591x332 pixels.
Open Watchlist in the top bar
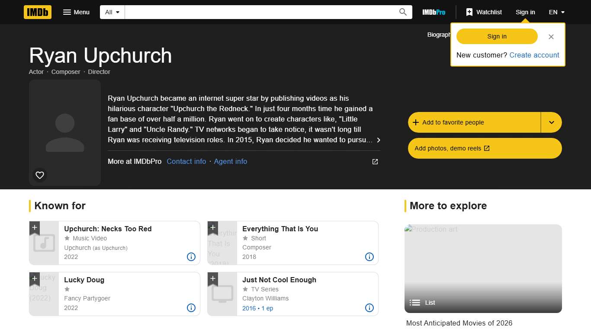tap(484, 12)
